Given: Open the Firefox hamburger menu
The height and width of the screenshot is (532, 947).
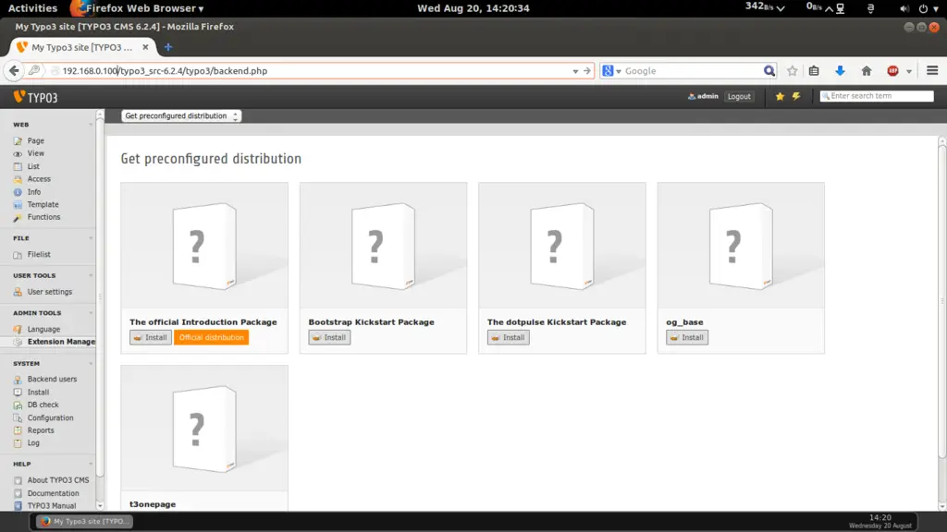Looking at the screenshot, I should 932,71.
